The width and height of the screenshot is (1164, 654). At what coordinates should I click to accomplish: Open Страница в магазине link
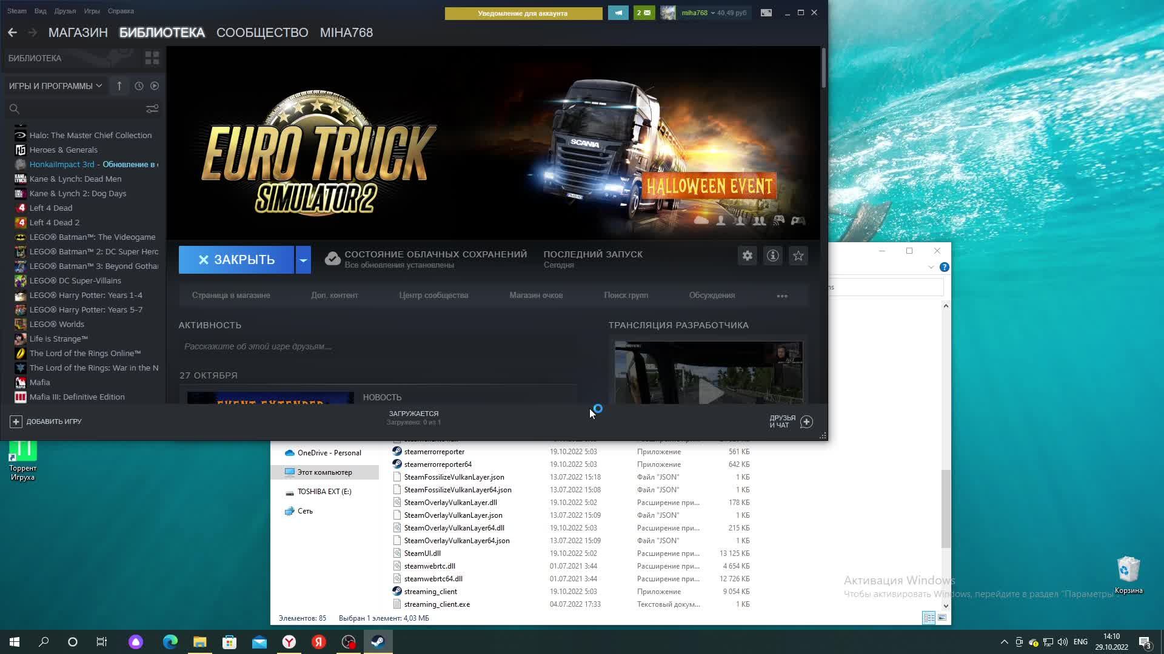tap(231, 296)
